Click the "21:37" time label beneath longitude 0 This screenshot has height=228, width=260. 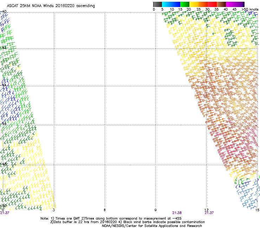click(x=5, y=213)
